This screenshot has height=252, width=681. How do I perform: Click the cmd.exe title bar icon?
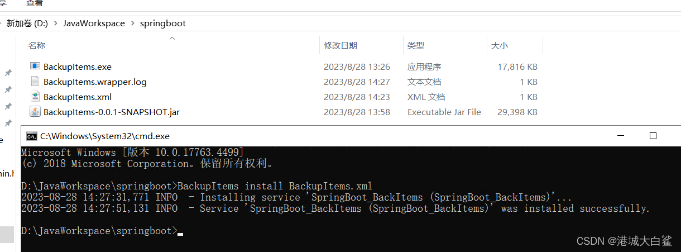(32, 136)
